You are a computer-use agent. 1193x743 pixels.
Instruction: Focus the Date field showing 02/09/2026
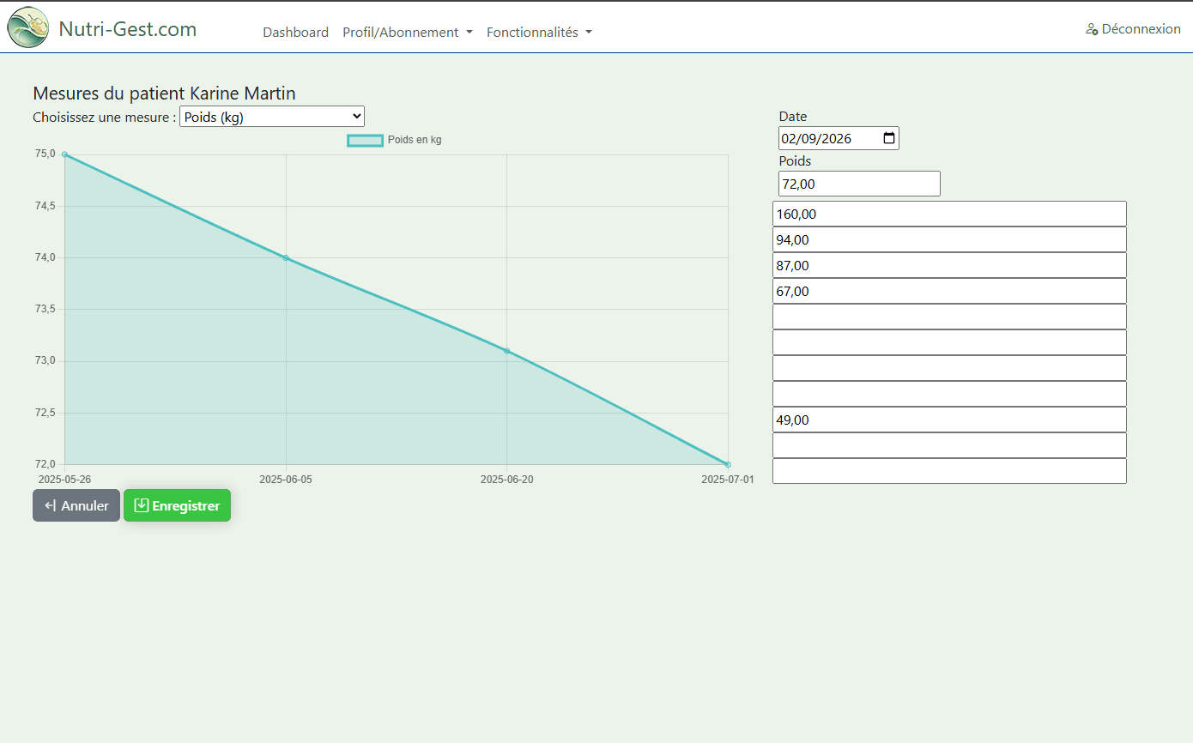(839, 138)
